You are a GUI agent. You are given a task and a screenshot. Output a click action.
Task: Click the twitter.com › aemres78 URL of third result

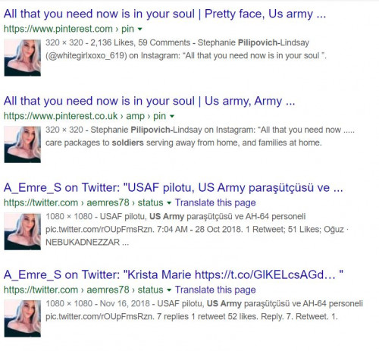tap(83, 202)
